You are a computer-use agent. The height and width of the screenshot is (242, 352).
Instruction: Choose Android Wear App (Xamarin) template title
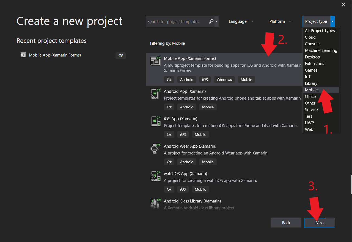[190, 146]
